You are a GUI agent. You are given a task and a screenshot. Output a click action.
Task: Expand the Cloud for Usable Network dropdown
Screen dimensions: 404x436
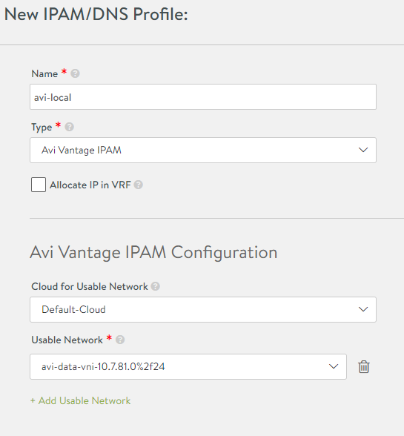tap(203, 309)
